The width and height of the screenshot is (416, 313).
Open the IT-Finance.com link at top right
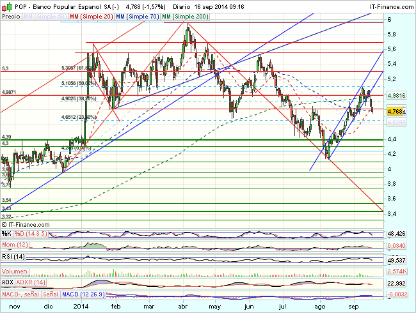392,7
